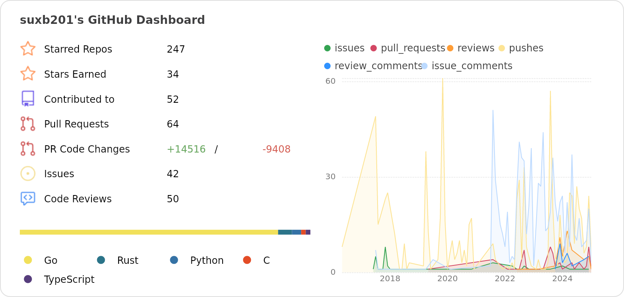Click the Starred Repos star icon
The image size is (624, 297).
click(28, 49)
